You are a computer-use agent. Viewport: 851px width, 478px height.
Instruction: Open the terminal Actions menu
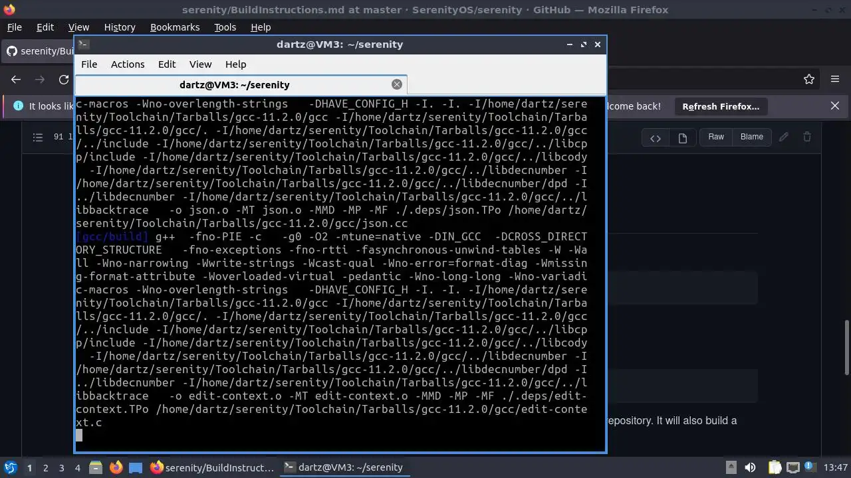(x=128, y=64)
